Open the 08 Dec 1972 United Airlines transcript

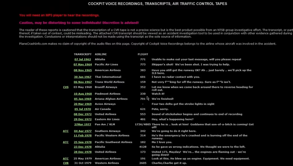(82, 114)
